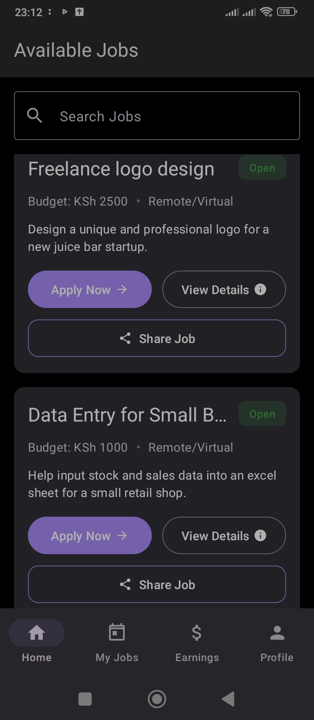Open the Earnings tab
The width and height of the screenshot is (314, 720).
coord(197,641)
